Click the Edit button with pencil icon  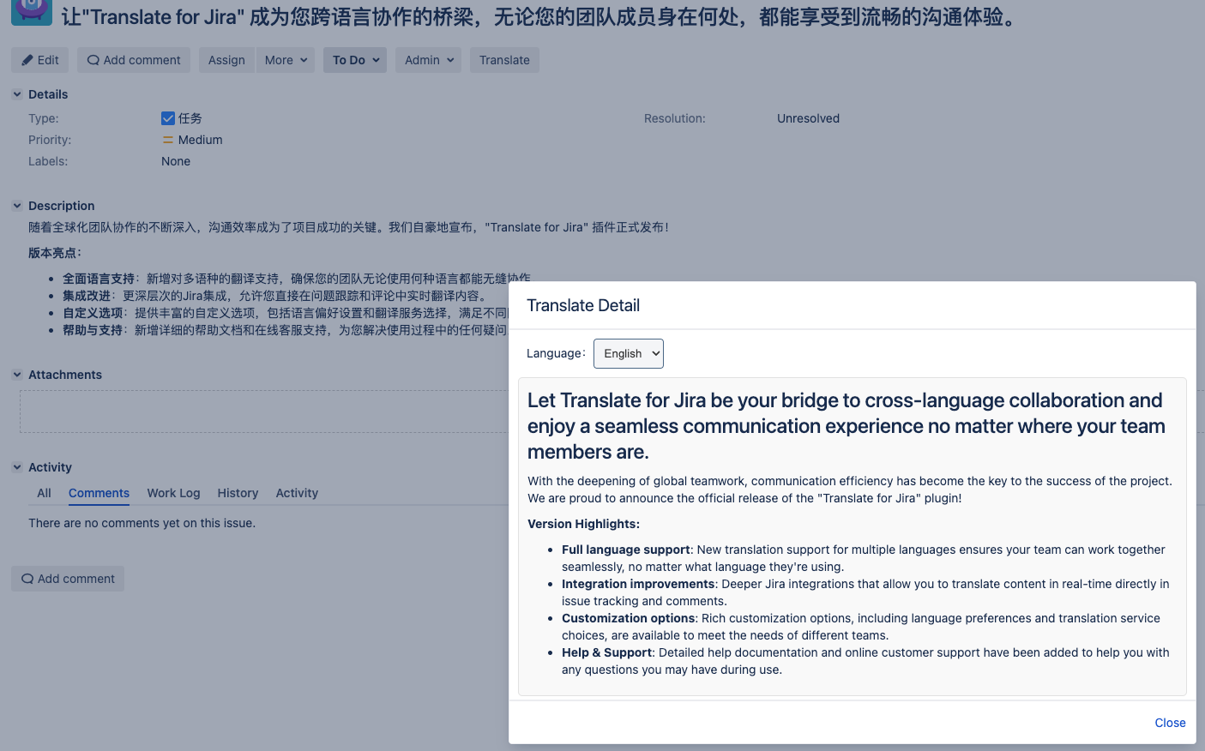39,60
